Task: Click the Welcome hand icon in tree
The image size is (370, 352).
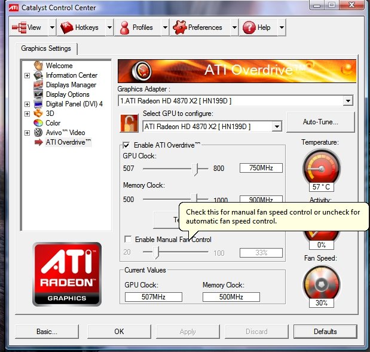Action: [38, 65]
